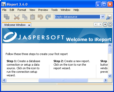
Task: Open the Edit menu
Action: 12,10
